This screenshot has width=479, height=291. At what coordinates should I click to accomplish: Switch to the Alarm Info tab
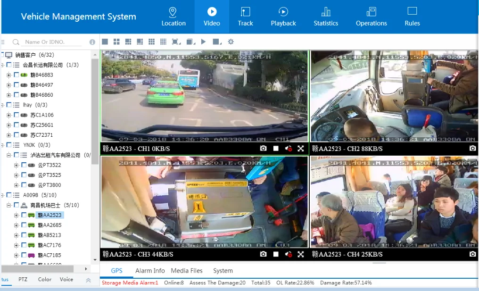[150, 271]
